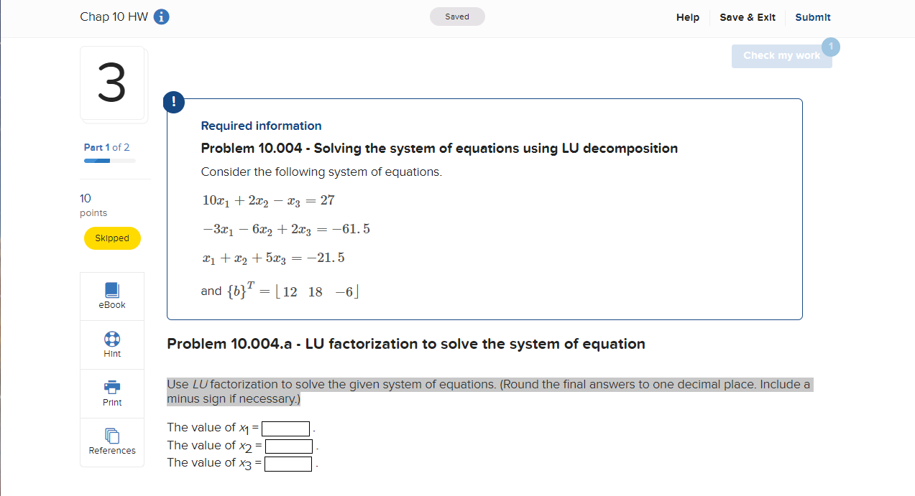Click the blue exclamation alert icon
The width and height of the screenshot is (915, 496).
(173, 102)
